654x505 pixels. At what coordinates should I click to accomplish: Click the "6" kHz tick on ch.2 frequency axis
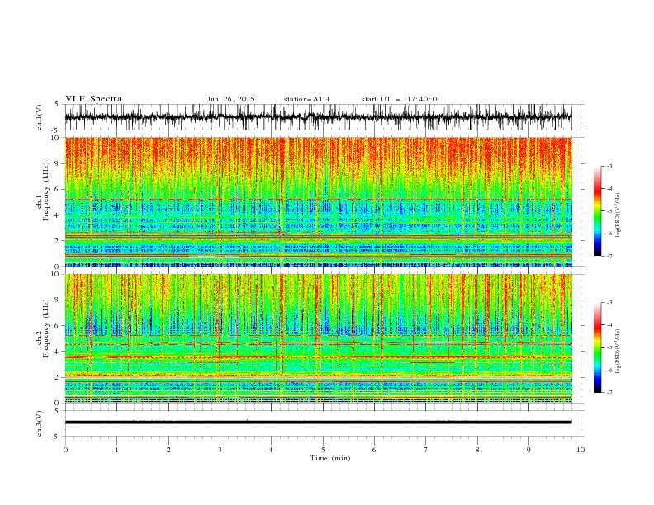(58, 326)
